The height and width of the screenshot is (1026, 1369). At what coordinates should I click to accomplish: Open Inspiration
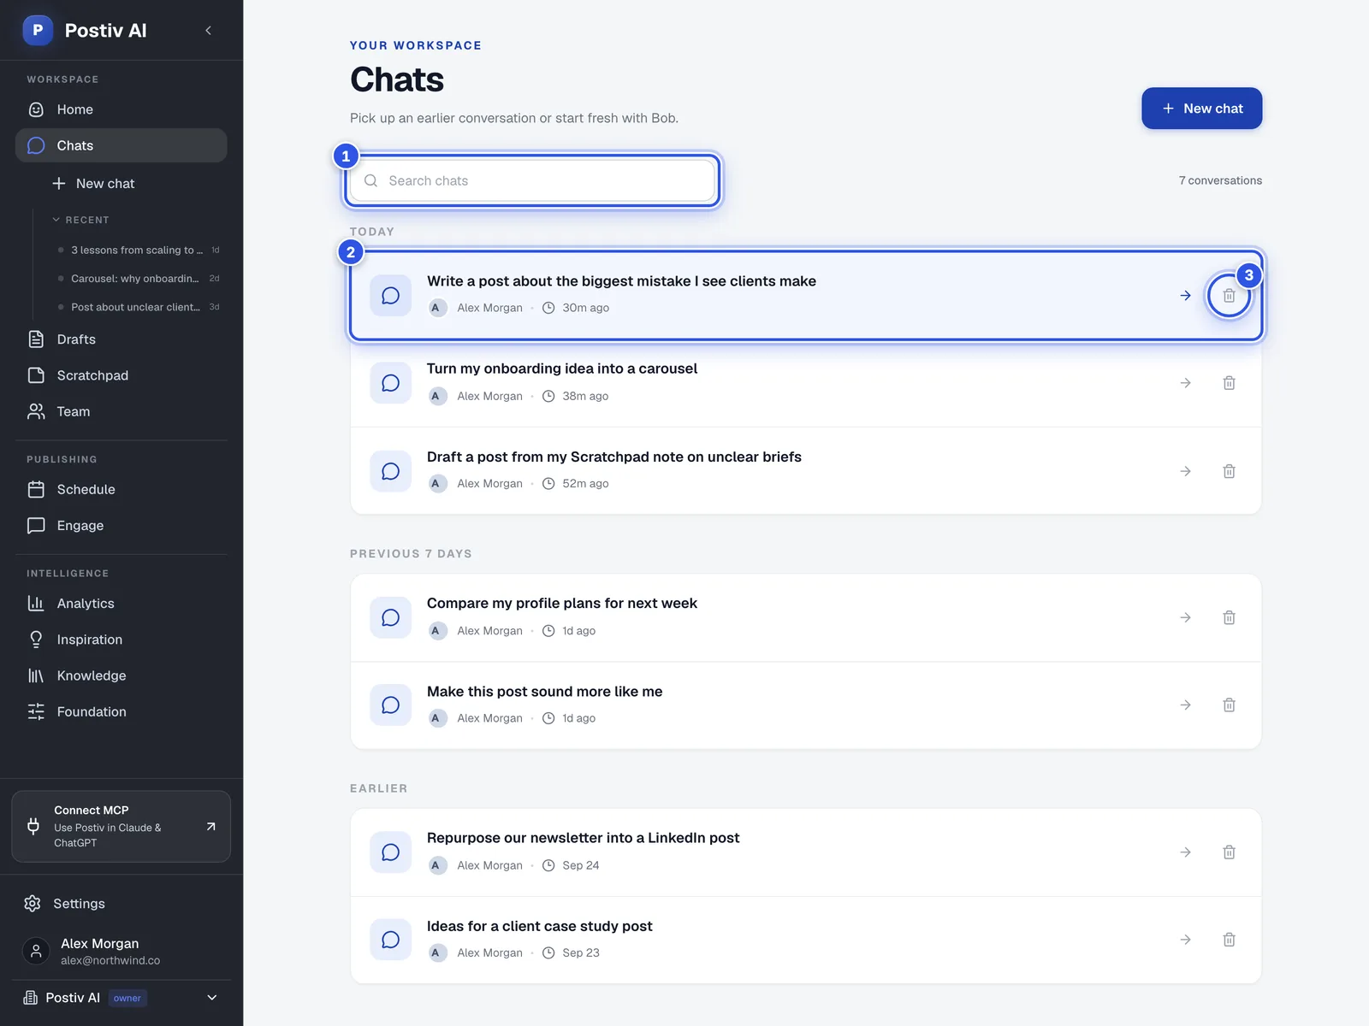pyautogui.click(x=121, y=639)
